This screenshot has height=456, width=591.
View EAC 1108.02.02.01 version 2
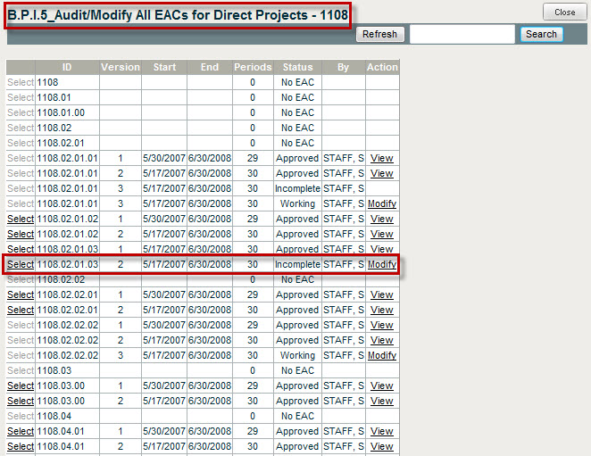click(x=381, y=310)
